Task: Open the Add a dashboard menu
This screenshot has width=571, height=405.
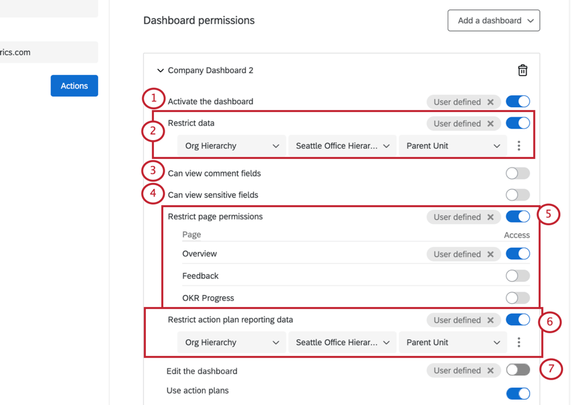Action: click(494, 20)
